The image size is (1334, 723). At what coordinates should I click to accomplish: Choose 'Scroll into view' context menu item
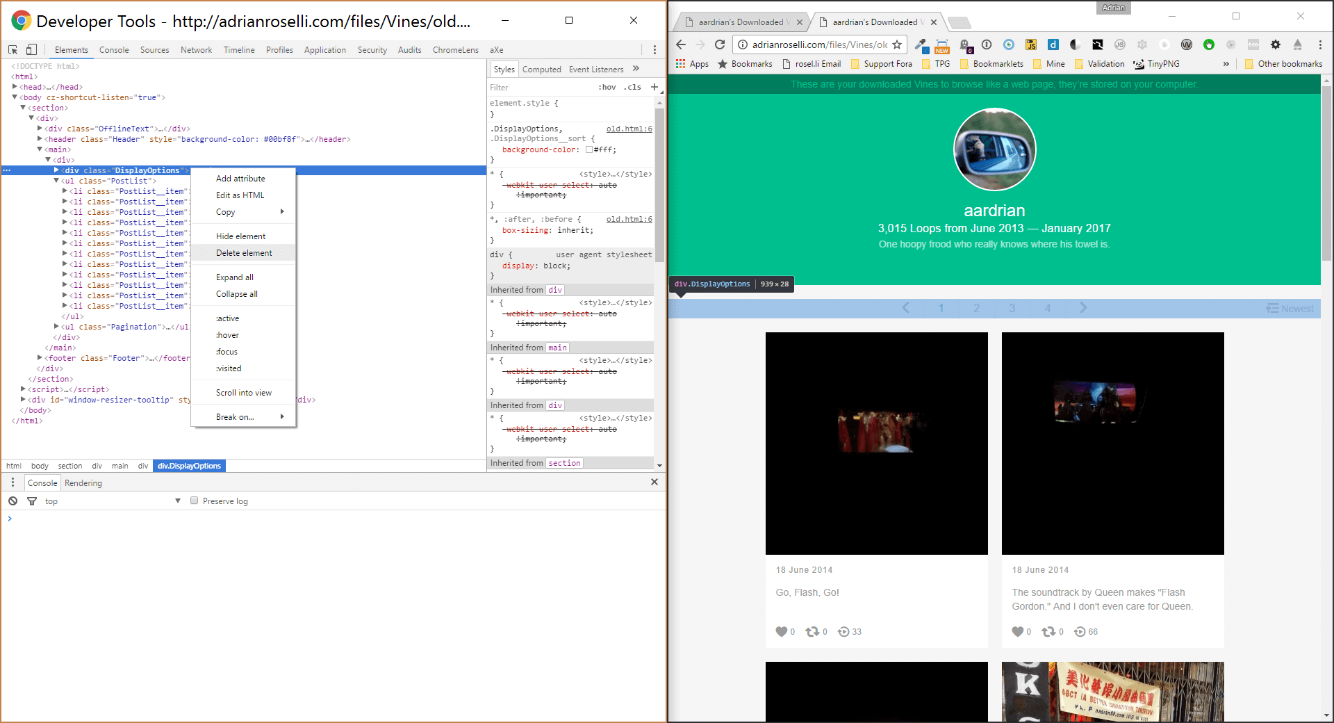pyautogui.click(x=244, y=393)
